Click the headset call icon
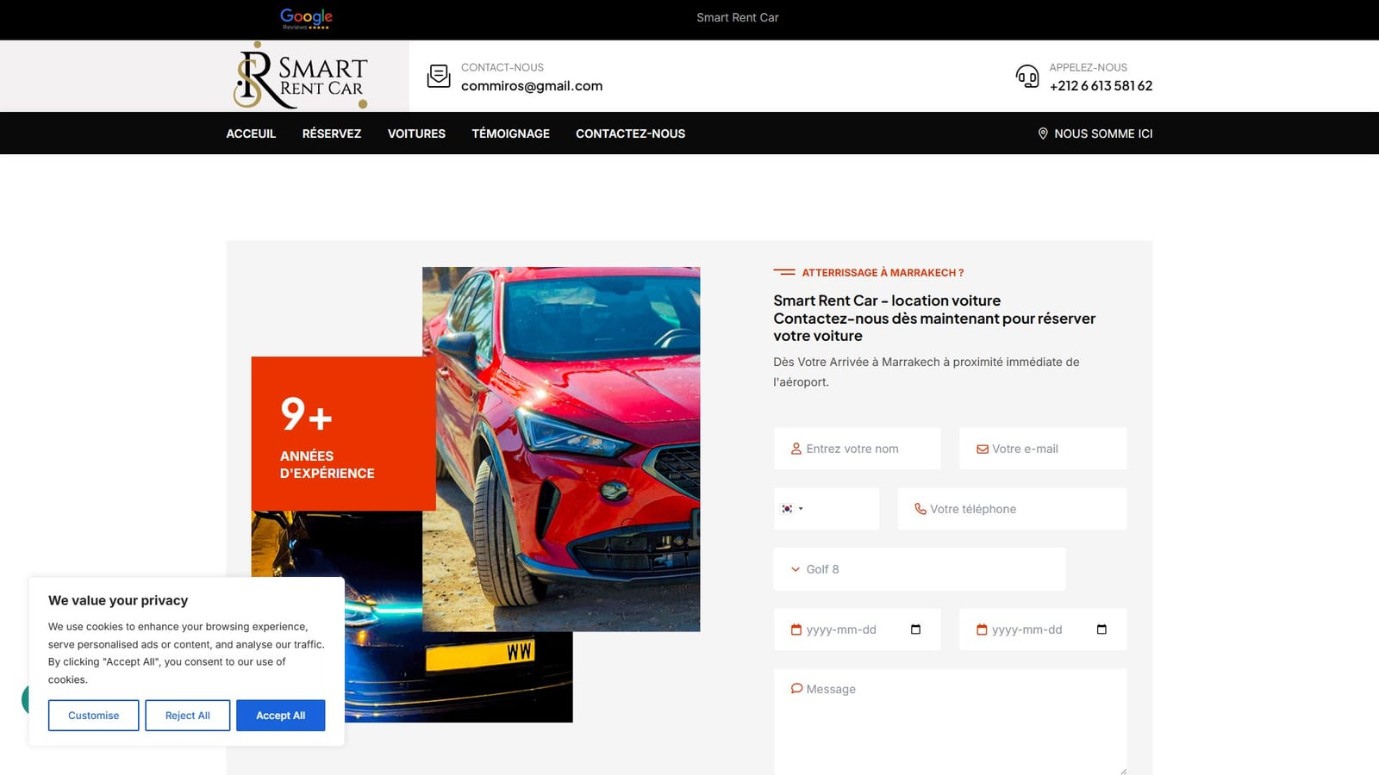Image resolution: width=1379 pixels, height=775 pixels. pos(1026,77)
